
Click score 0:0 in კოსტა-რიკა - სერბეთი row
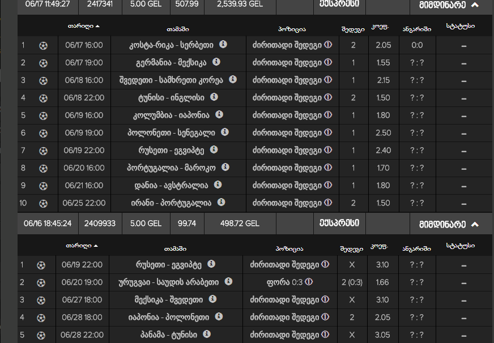(417, 45)
